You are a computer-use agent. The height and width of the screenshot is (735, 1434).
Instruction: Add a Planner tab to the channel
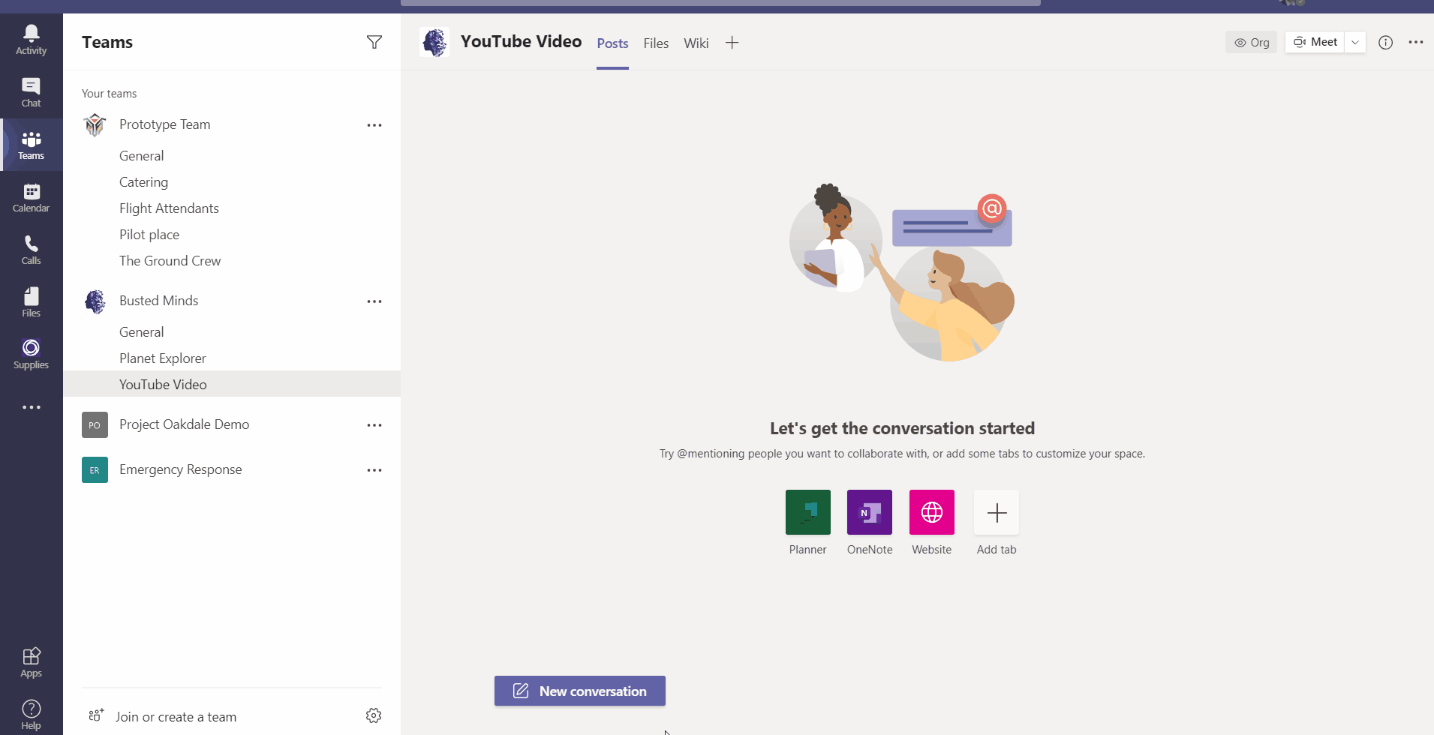pyautogui.click(x=807, y=512)
